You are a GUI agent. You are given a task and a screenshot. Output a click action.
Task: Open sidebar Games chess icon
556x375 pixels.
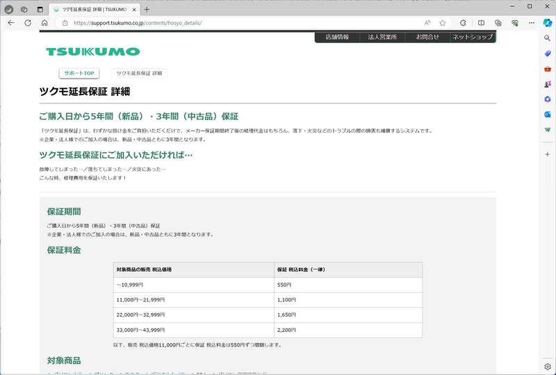click(x=548, y=84)
